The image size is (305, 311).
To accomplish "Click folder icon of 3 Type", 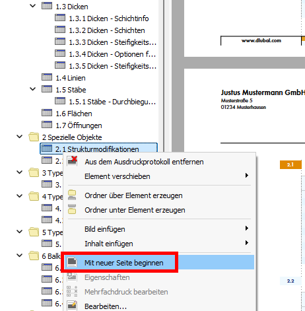I will coord(34,172).
